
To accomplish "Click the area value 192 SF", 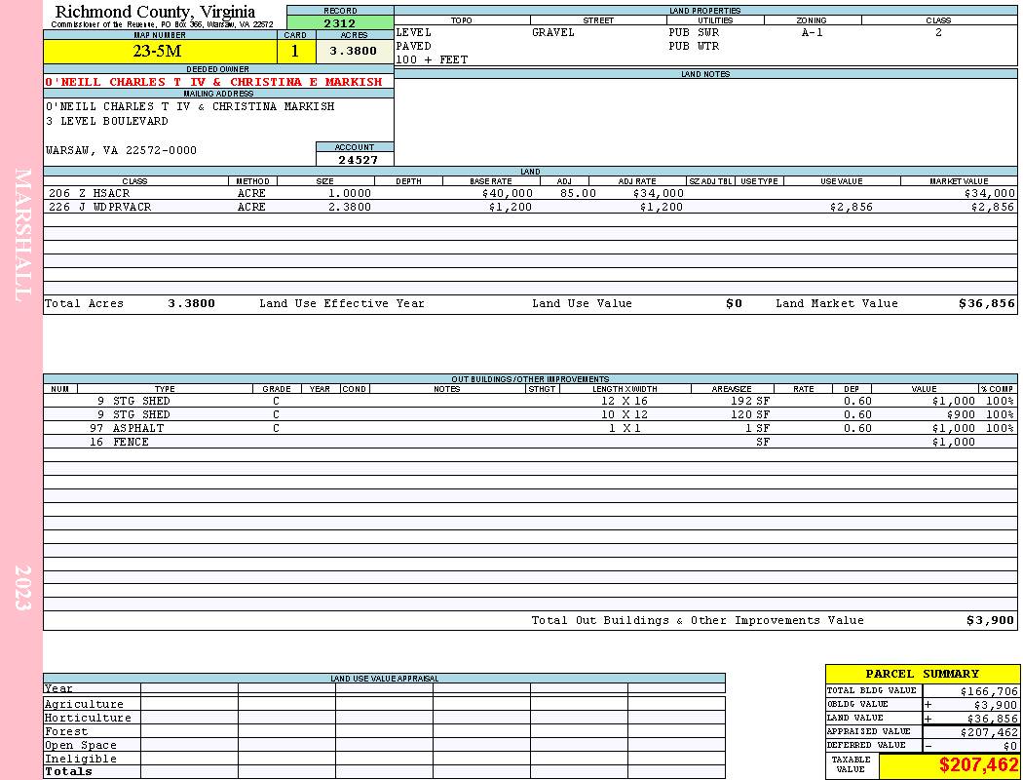I will [750, 401].
